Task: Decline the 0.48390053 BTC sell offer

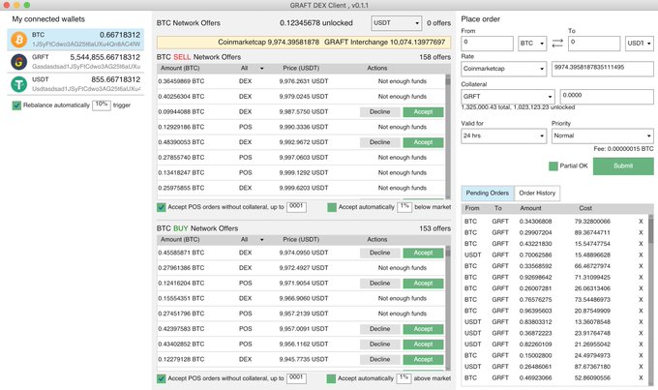Action: pos(379,142)
